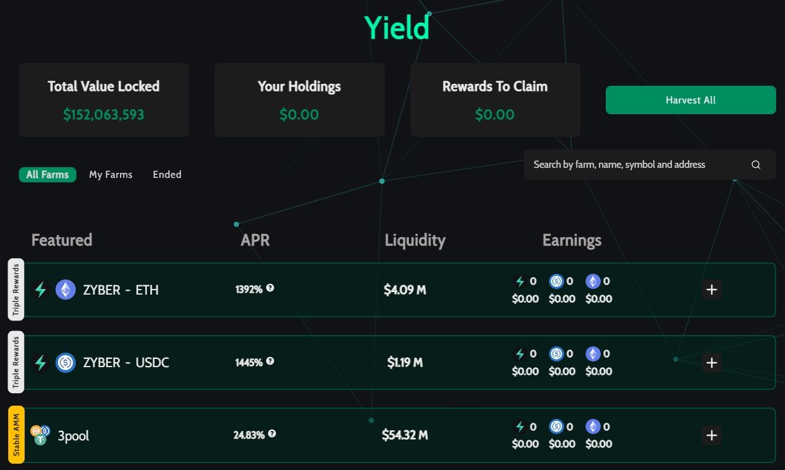Click the Zyber lightning icon in ZYBER - ETH row
This screenshot has height=470, width=785.
pyautogui.click(x=40, y=290)
